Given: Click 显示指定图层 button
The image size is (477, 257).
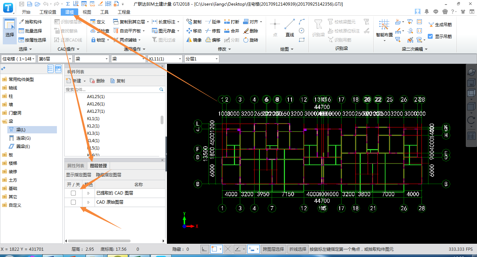Looking at the screenshot, I should click(x=79, y=175).
